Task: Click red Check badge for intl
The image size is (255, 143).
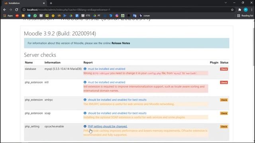Action: pyautogui.click(x=224, y=83)
